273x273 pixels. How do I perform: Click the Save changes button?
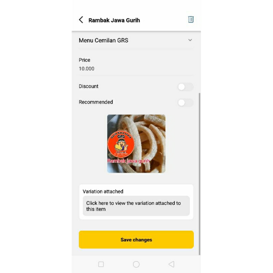pos(136,240)
